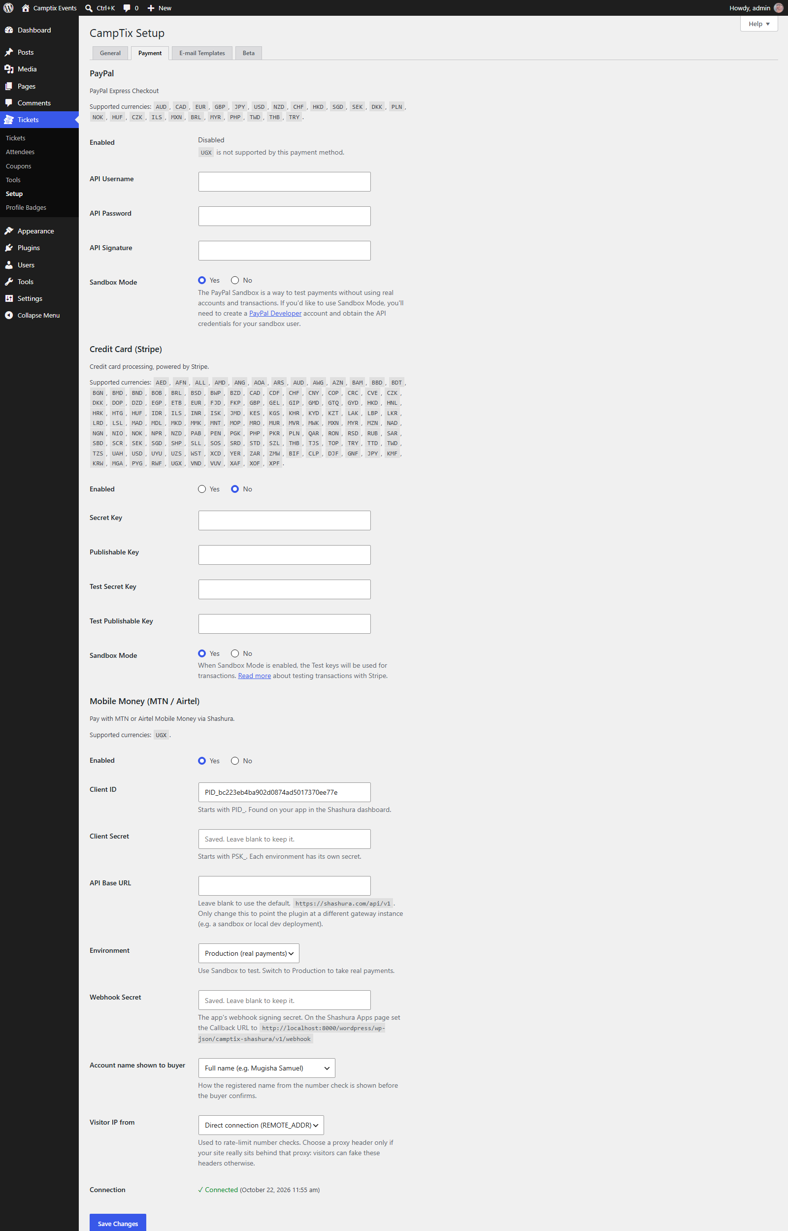Click the Plugins plug icon

pos(9,248)
